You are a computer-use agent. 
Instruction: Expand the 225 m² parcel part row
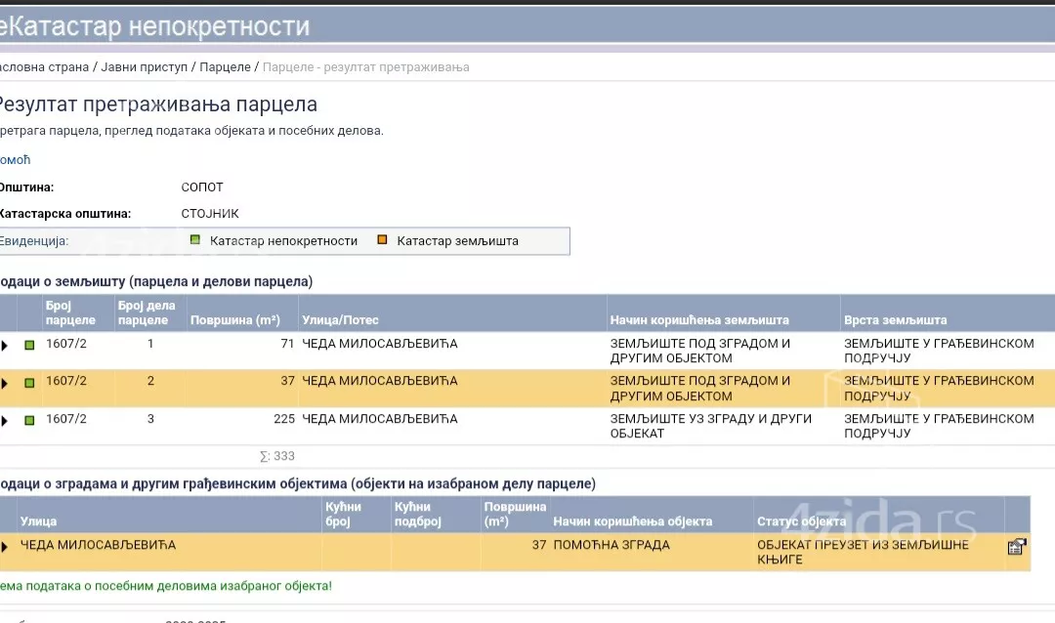tap(5, 420)
